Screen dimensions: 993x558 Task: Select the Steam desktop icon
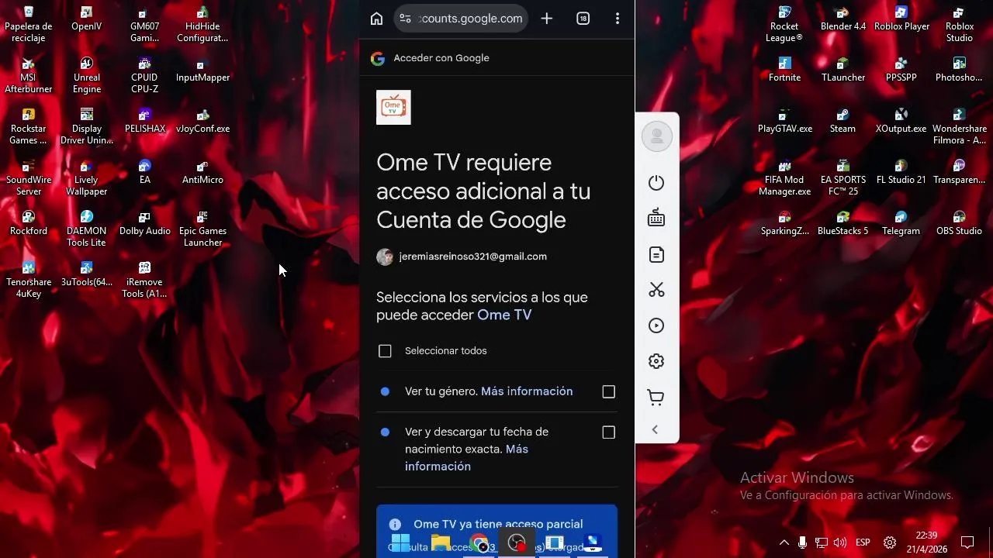842,121
